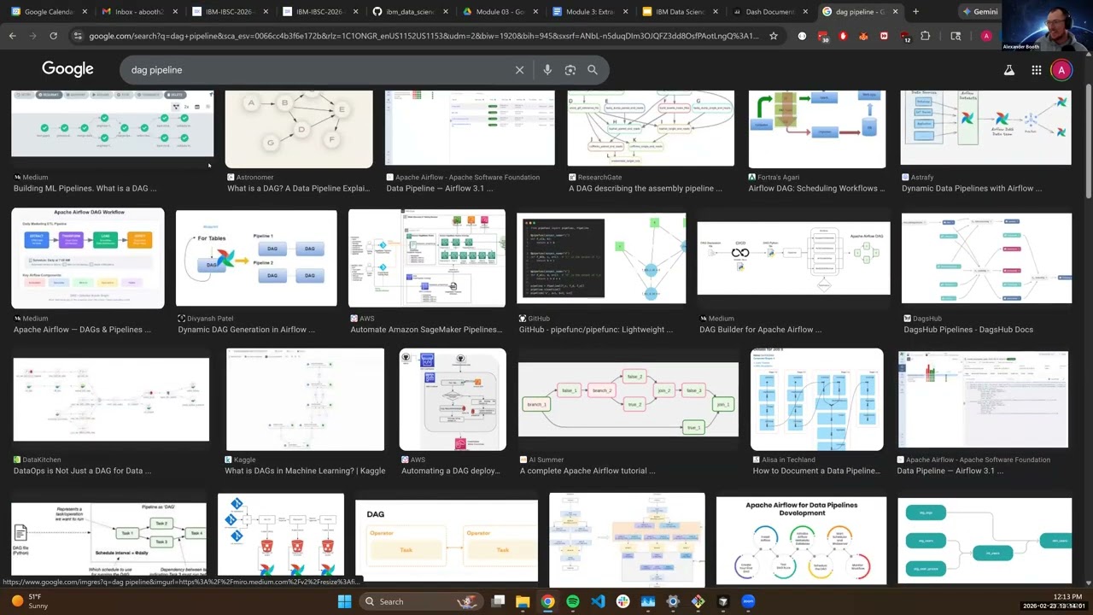The height and width of the screenshot is (615, 1093).
Task: Open the branch_1 Airflow tutorial thumbnail
Action: tap(628, 400)
